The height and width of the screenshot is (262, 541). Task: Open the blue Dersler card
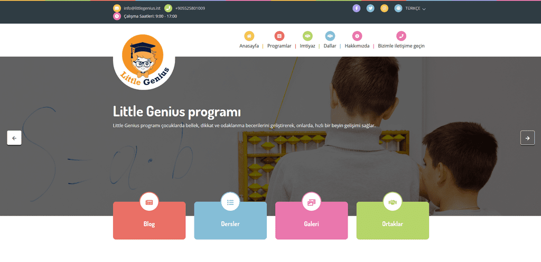pyautogui.click(x=230, y=220)
